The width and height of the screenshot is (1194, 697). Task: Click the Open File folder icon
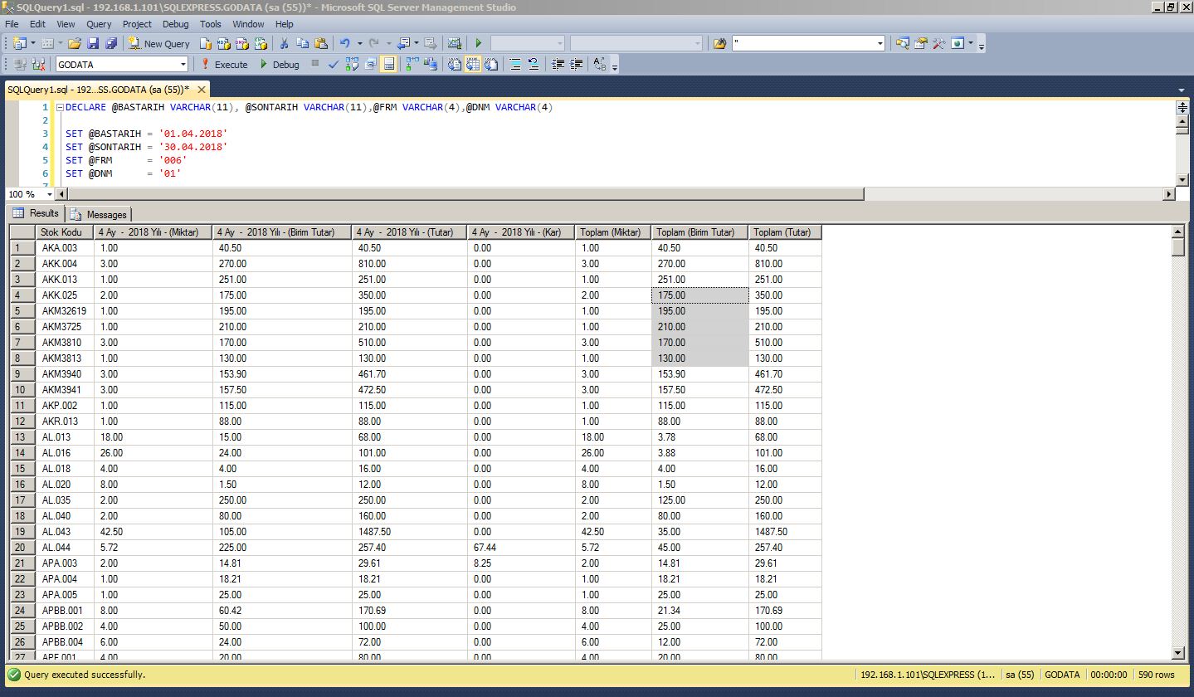pos(75,43)
